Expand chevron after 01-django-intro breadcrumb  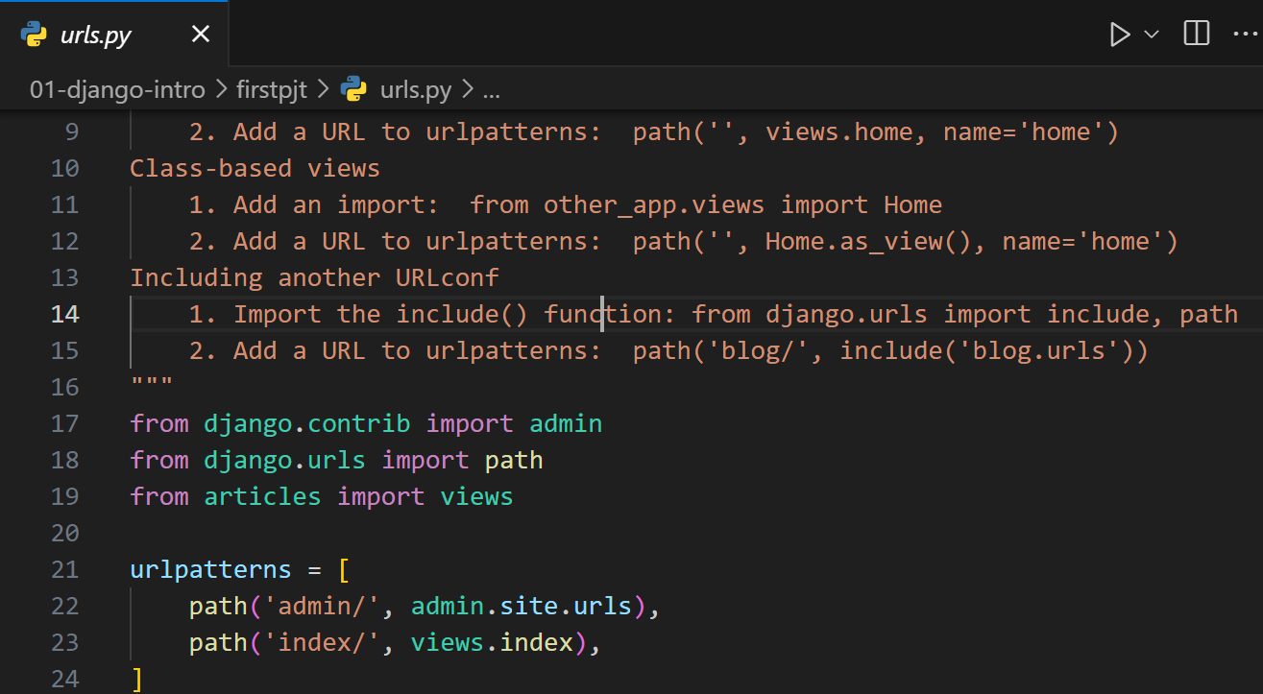tap(220, 90)
